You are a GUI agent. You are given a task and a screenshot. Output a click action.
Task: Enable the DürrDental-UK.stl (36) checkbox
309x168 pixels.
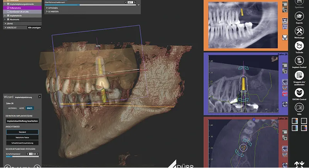click(x=8, y=12)
